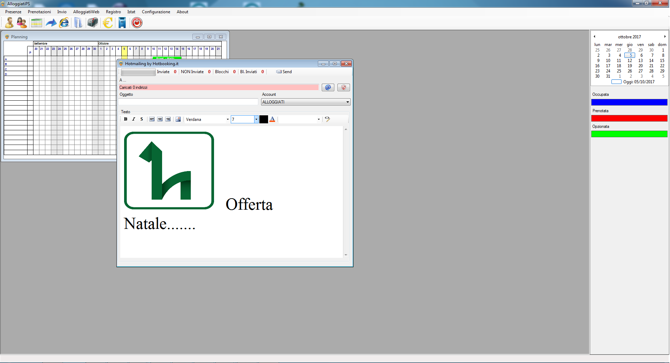Open the Registro menu
The width and height of the screenshot is (670, 363).
[113, 12]
